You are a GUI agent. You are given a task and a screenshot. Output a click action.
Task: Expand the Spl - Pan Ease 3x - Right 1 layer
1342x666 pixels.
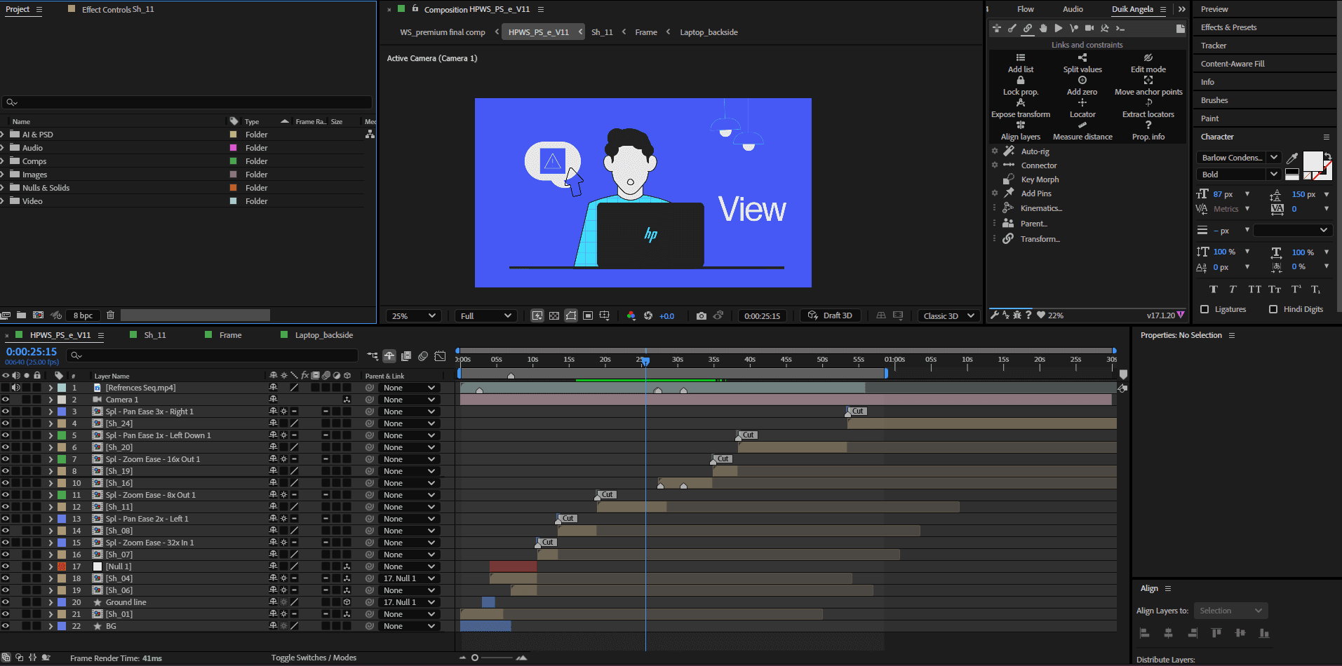pos(51,412)
